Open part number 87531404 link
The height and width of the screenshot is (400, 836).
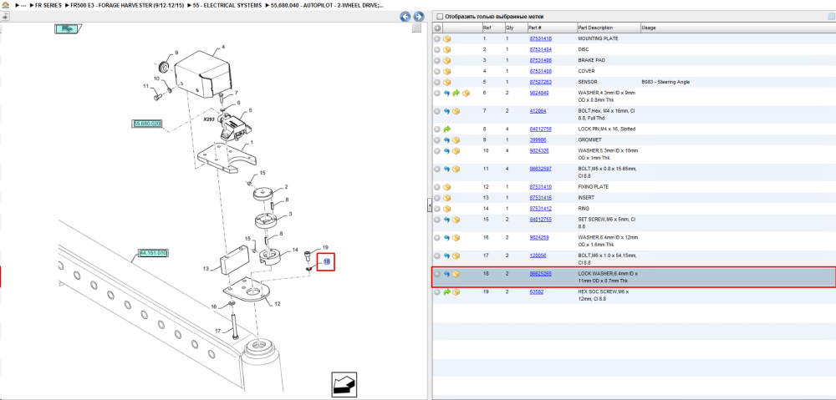(x=540, y=49)
